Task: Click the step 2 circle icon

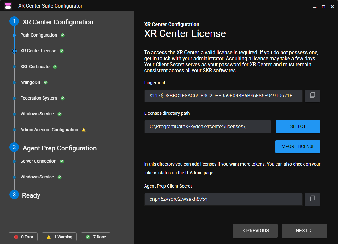Action: coord(14,148)
